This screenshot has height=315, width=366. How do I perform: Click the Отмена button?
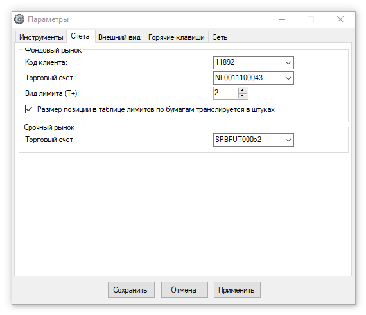click(184, 289)
